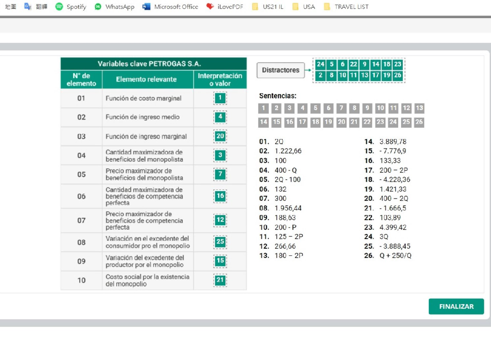Viewport: 491px width, 347px height.
Task: Select green distractor tile 26
Action: (398, 75)
